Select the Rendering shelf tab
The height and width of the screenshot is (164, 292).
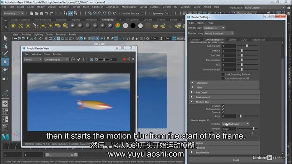click(107, 19)
